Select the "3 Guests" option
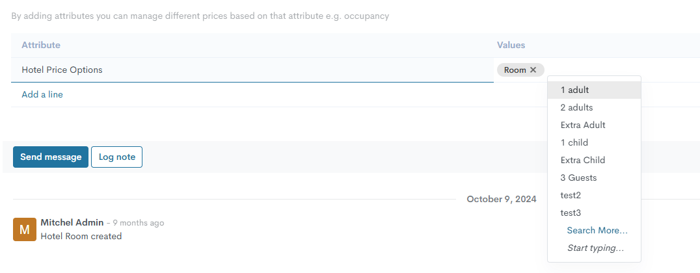Image resolution: width=700 pixels, height=273 pixels. coord(578,178)
